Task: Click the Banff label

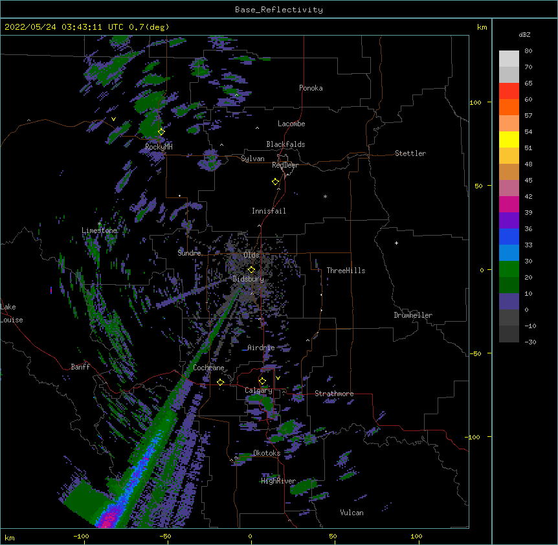Action: tap(80, 367)
